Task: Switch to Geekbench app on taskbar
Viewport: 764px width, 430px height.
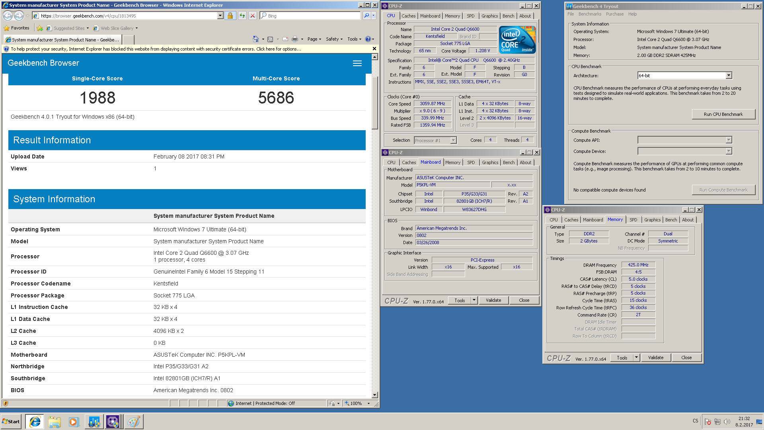Action: coord(94,422)
